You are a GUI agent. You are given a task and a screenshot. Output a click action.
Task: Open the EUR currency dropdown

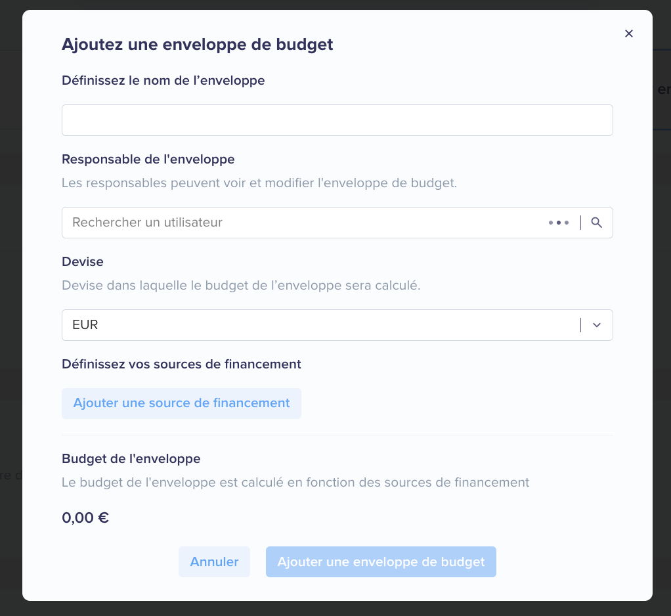click(x=337, y=325)
